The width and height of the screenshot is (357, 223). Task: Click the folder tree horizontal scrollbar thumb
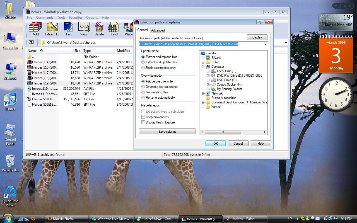click(x=223, y=132)
